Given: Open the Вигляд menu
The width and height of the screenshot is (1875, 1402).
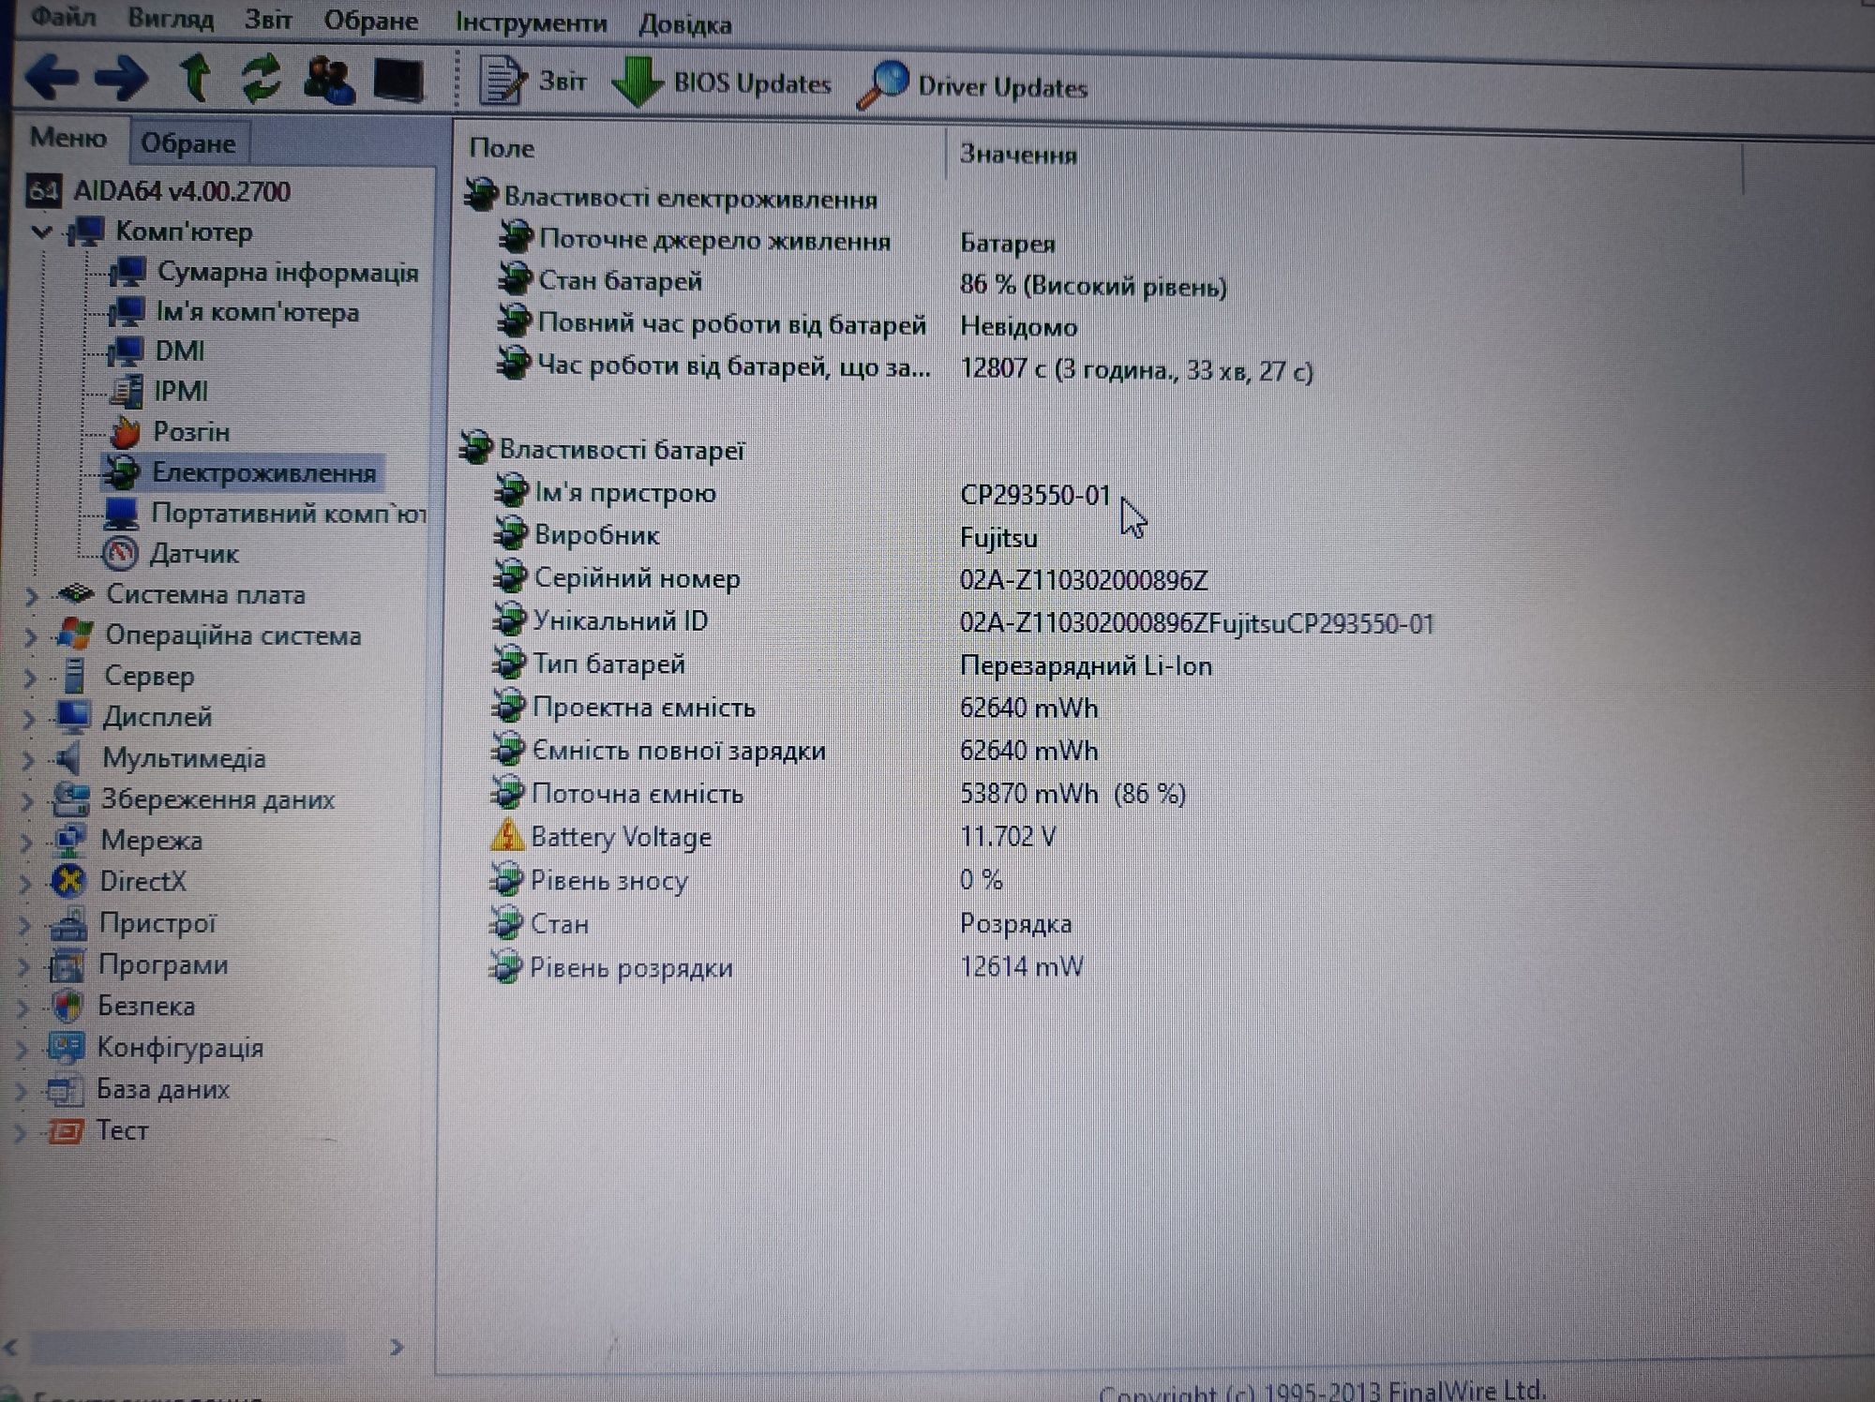Looking at the screenshot, I should (171, 18).
